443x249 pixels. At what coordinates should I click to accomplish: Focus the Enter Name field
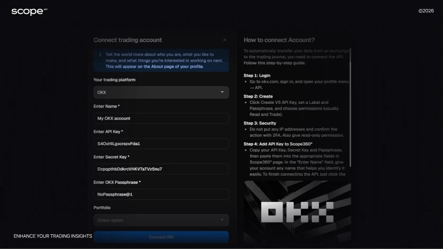(161, 119)
